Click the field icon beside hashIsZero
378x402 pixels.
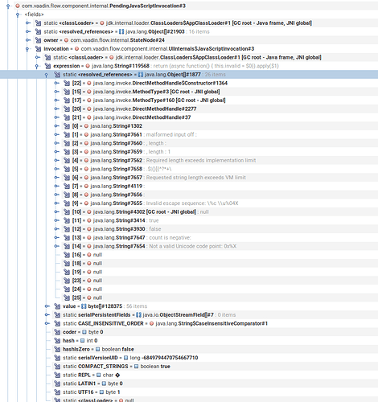[57, 349]
